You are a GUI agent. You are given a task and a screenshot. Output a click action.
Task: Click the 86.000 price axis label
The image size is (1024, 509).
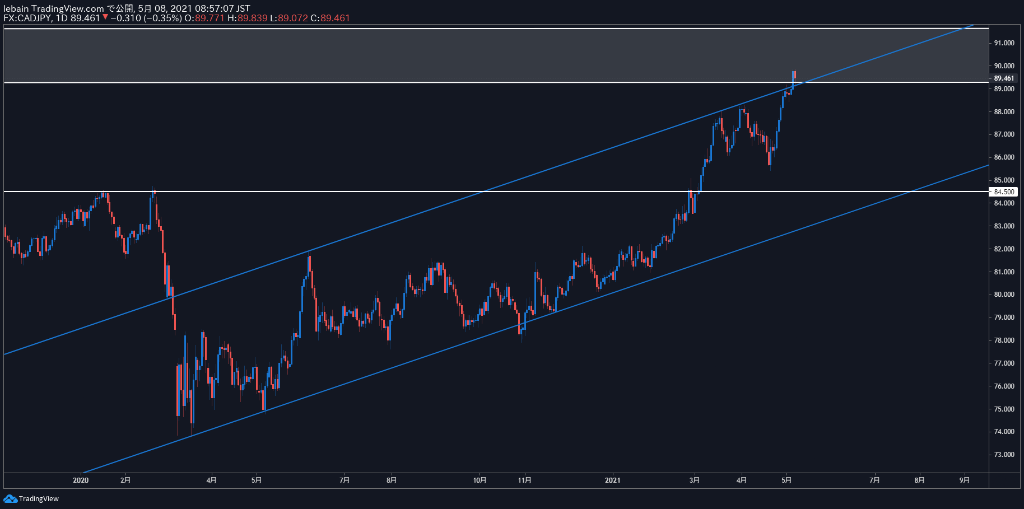[x=1004, y=157]
